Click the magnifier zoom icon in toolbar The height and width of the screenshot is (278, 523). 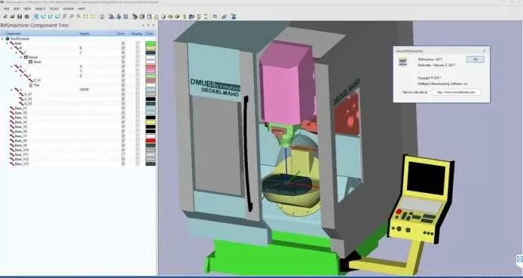tap(64, 17)
